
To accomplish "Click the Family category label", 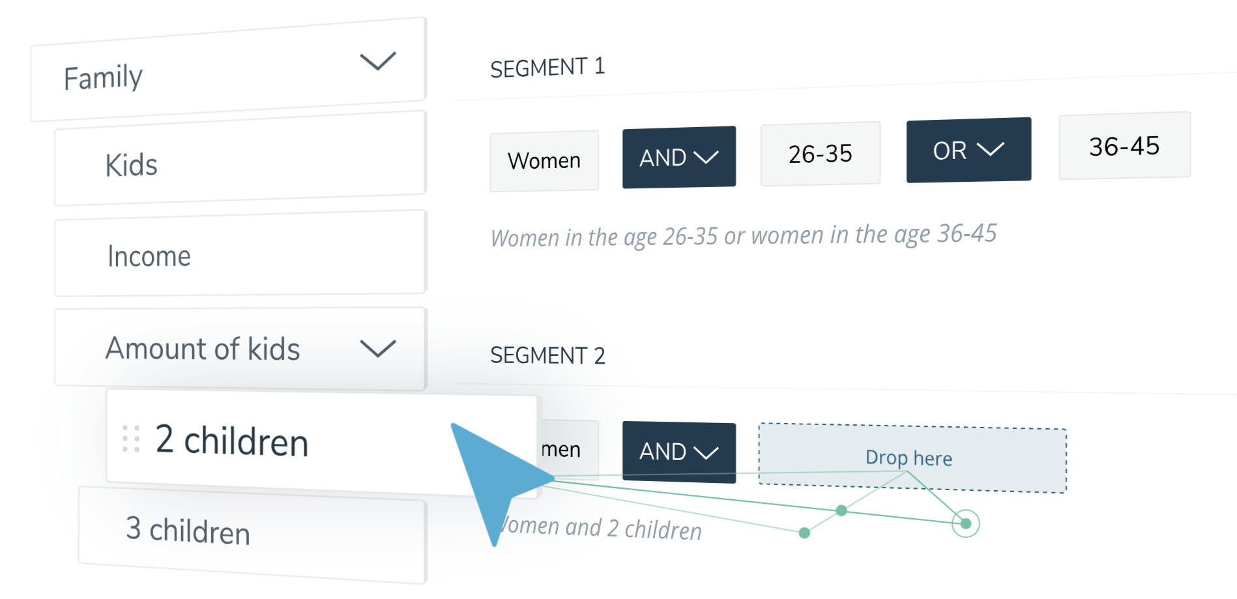I will [103, 78].
